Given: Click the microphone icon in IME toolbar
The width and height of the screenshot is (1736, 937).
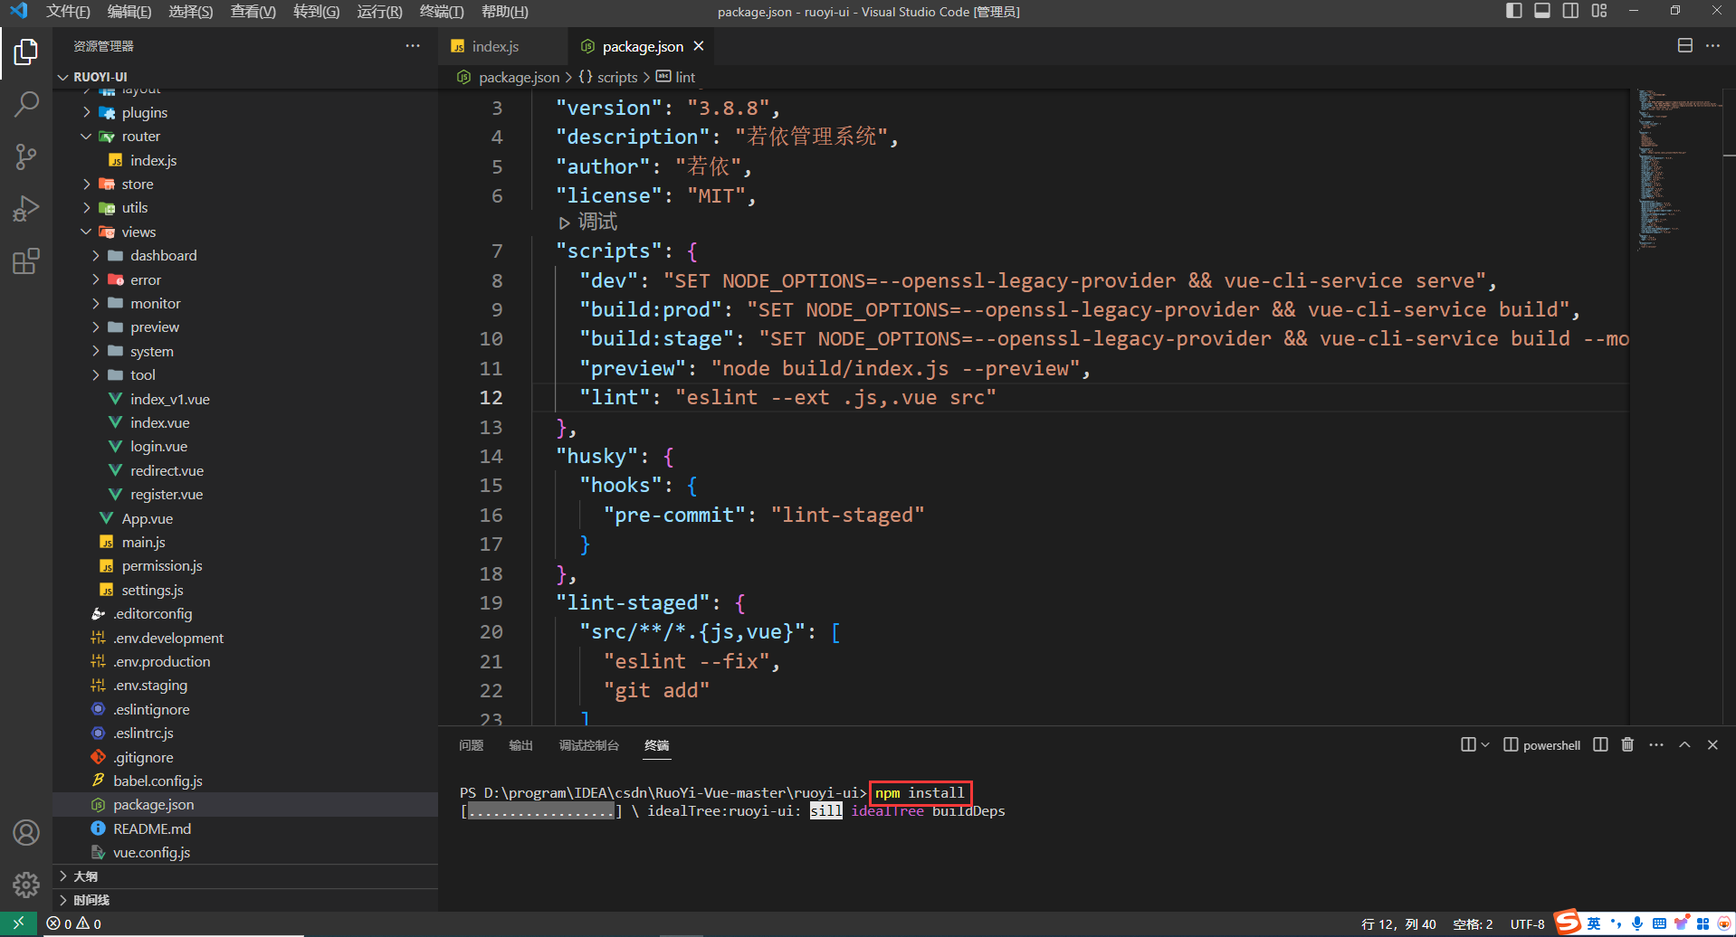Looking at the screenshot, I should pyautogui.click(x=1637, y=923).
